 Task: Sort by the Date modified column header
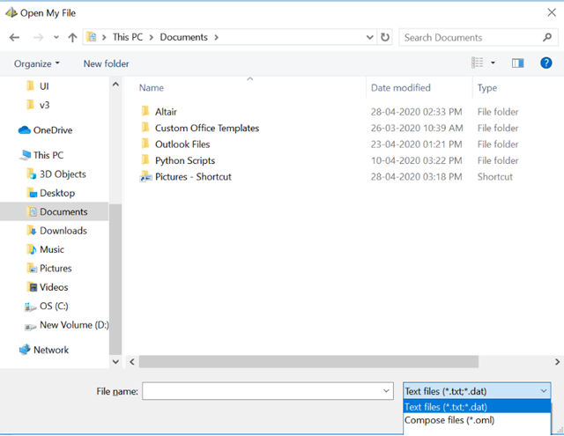pos(401,88)
